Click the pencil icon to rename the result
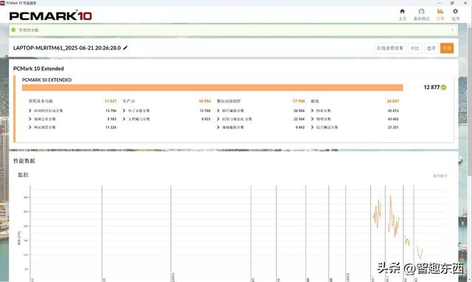 pos(125,47)
